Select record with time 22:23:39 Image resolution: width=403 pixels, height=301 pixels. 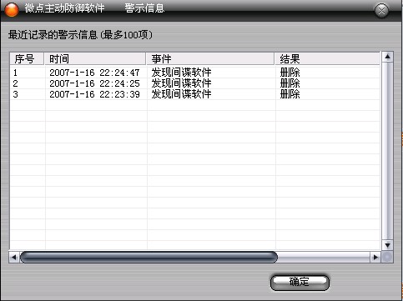click(194, 94)
